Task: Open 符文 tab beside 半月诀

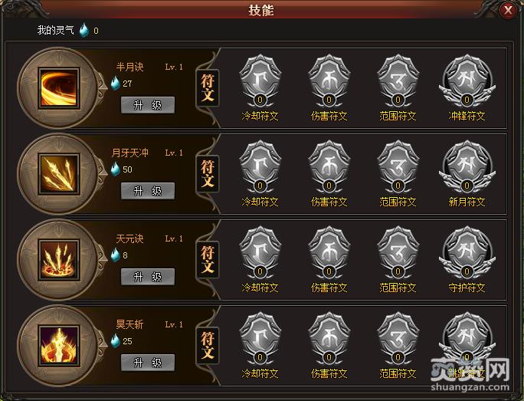Action: pyautogui.click(x=207, y=88)
